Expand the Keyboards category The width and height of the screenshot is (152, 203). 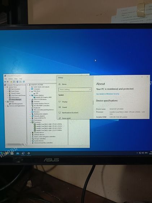tap(30, 108)
